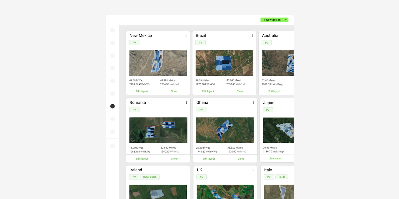Viewport: 399px width, 199px height.
Task: Expand the New design dropdown arrow
Action: [286, 20]
